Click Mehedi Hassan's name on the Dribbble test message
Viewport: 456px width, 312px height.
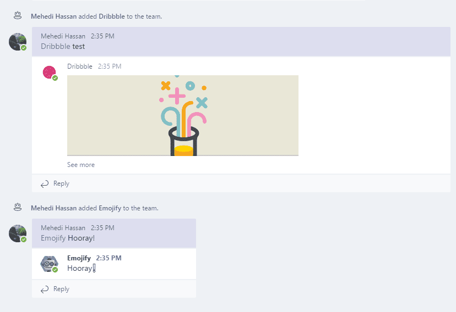(63, 36)
